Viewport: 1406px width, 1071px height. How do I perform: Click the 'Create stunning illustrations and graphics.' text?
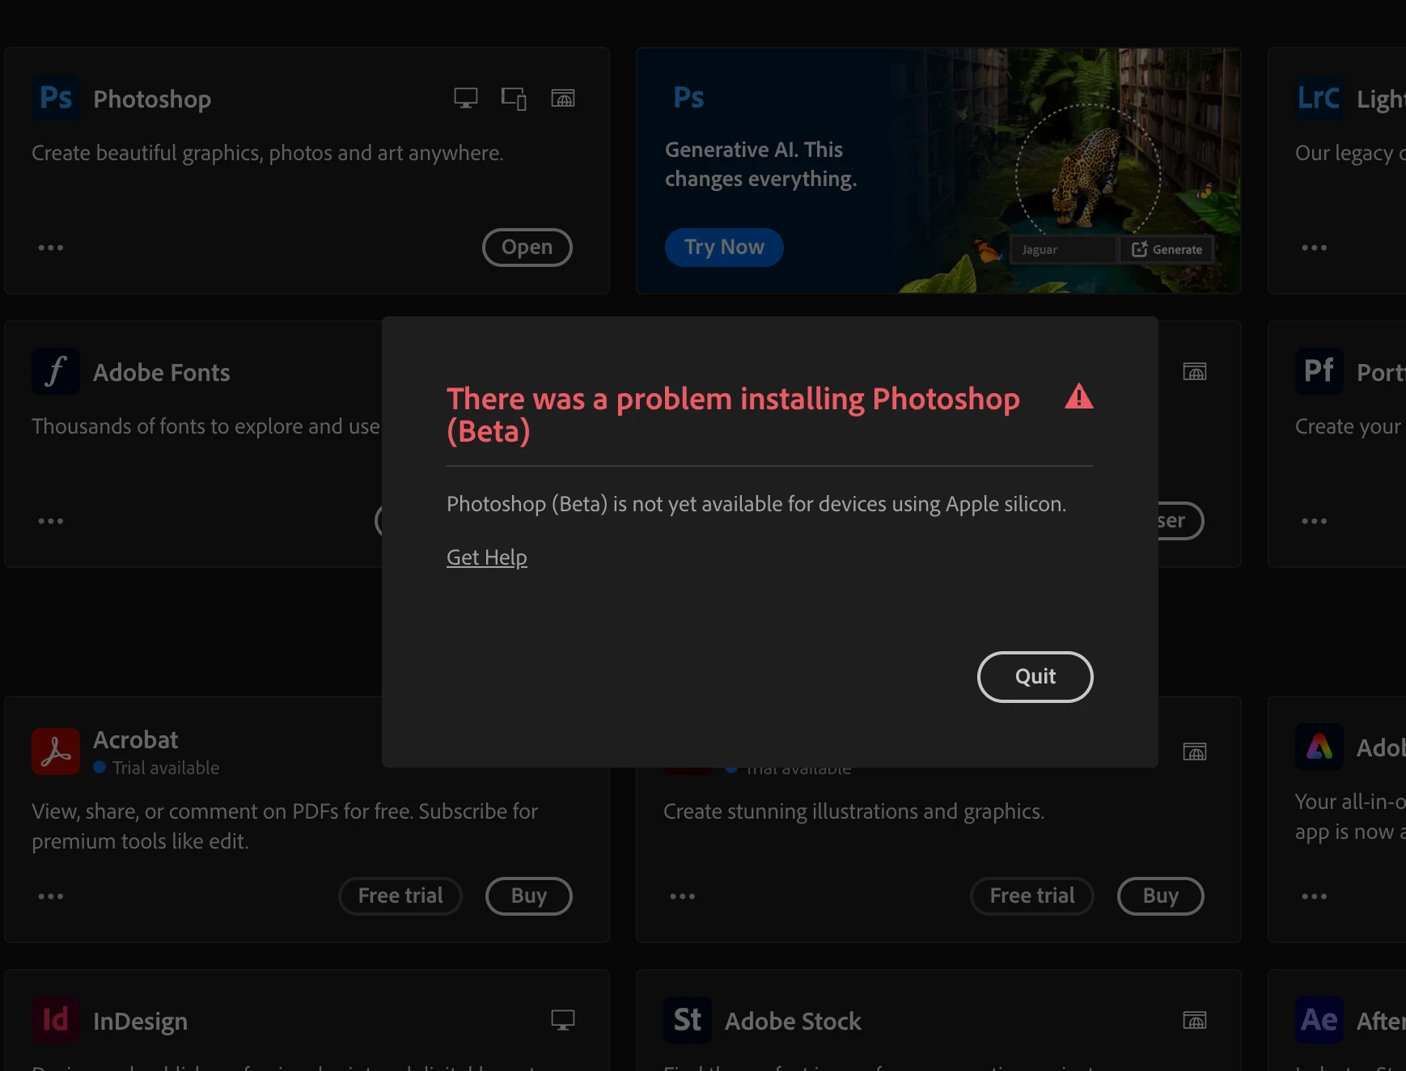[853, 811]
